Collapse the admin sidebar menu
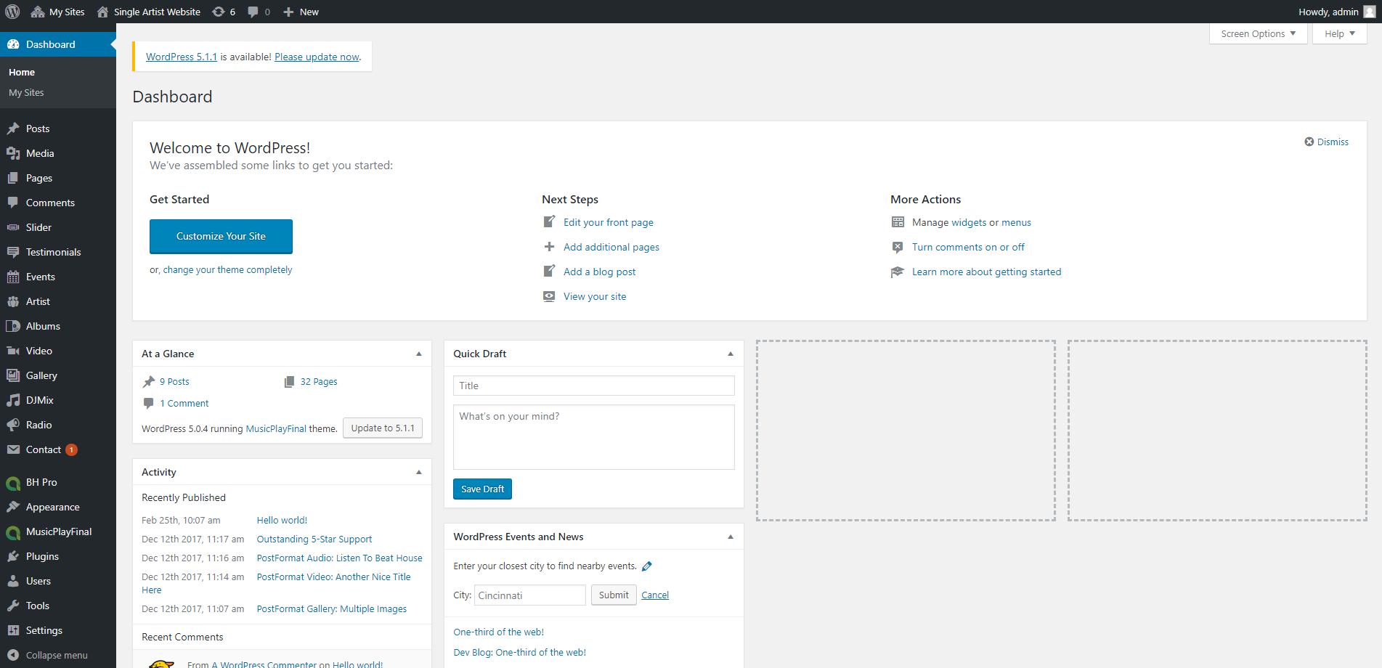Viewport: 1382px width, 668px height. click(56, 655)
